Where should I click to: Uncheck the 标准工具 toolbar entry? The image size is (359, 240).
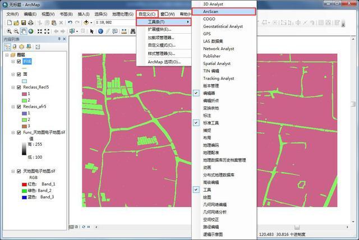[196, 123]
